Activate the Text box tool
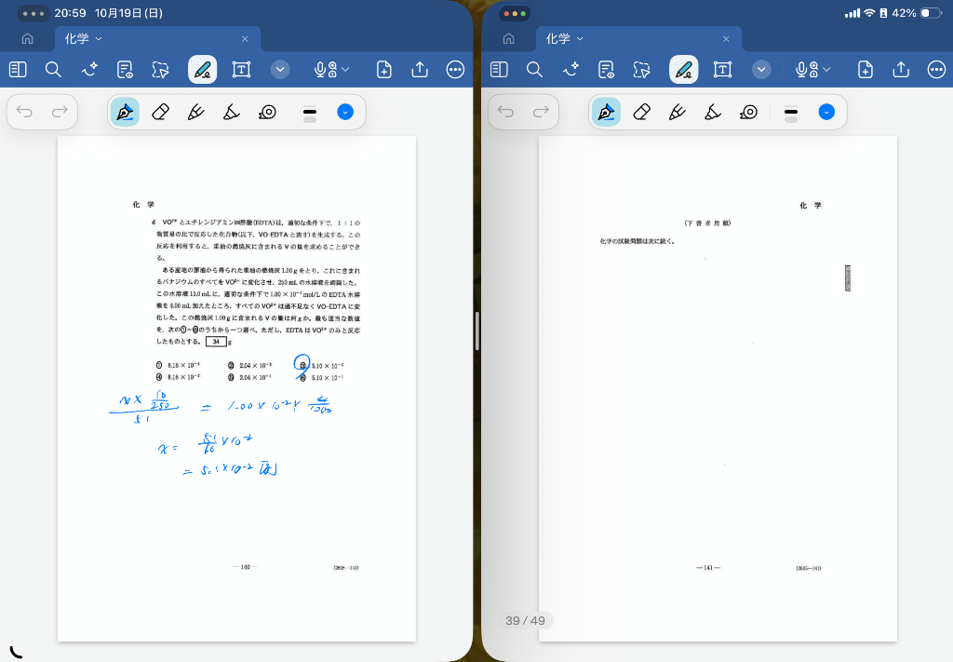Screen dimensions: 953x662 241,69
